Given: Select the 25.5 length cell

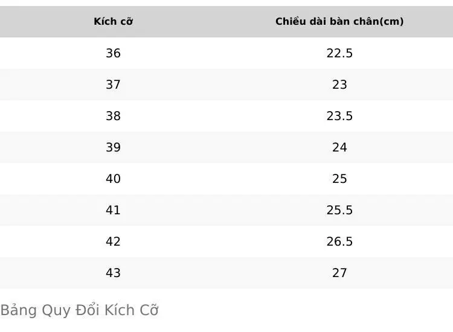Looking at the screenshot, I should pyautogui.click(x=339, y=210).
